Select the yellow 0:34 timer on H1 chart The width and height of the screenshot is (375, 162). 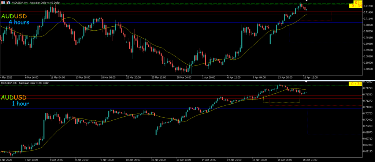[354, 84]
